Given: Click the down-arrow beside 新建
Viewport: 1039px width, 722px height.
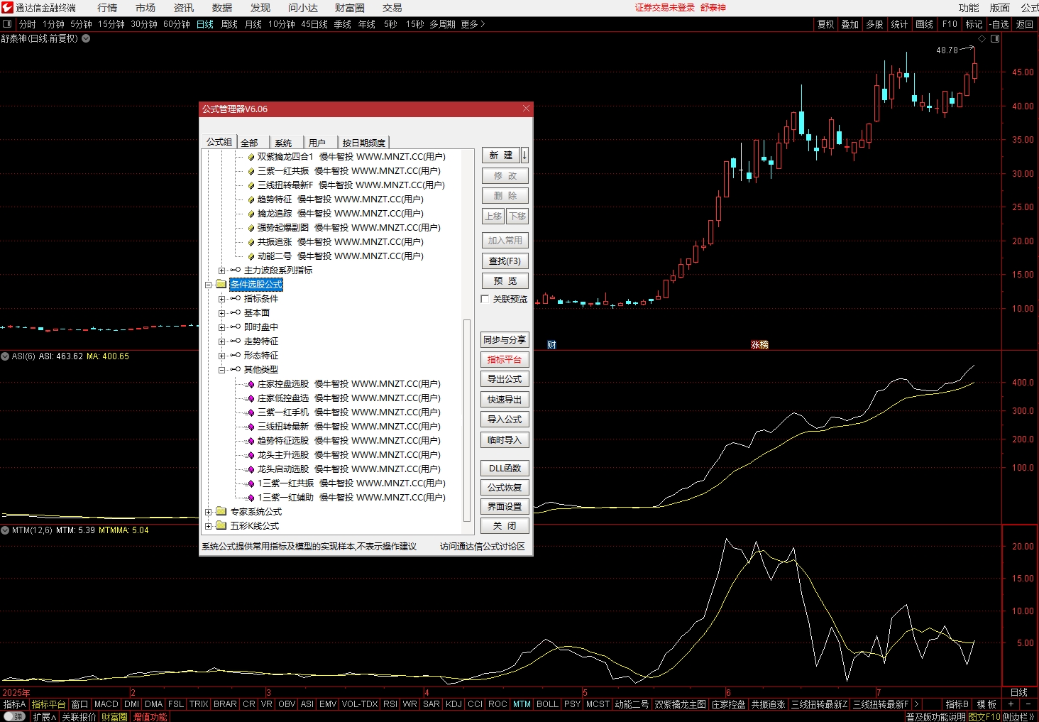Looking at the screenshot, I should pos(524,155).
